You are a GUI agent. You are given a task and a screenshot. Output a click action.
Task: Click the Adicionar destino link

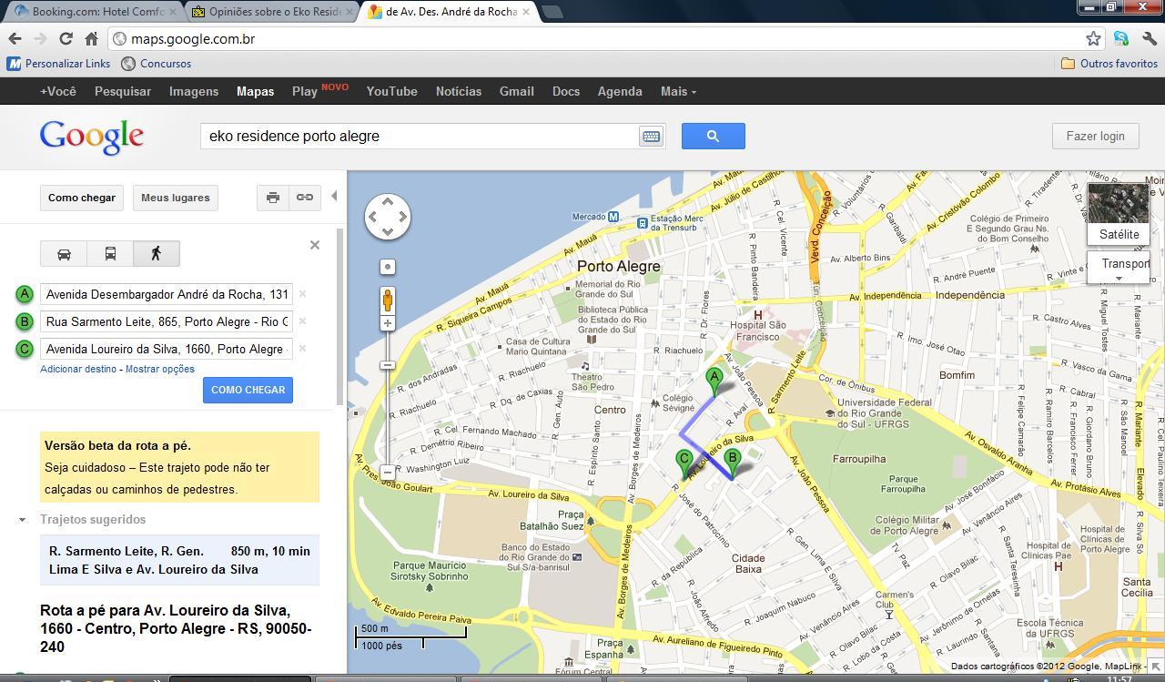[x=78, y=369]
